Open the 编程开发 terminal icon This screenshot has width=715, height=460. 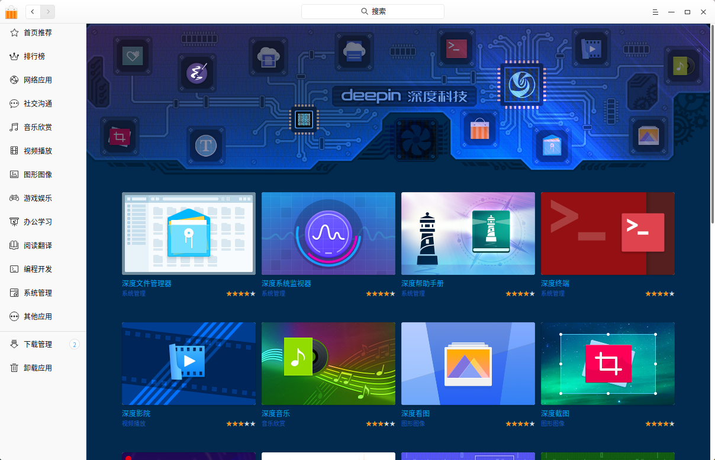click(x=14, y=269)
